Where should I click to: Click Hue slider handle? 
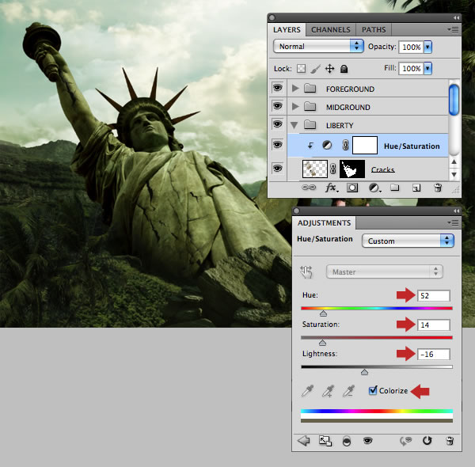323,313
